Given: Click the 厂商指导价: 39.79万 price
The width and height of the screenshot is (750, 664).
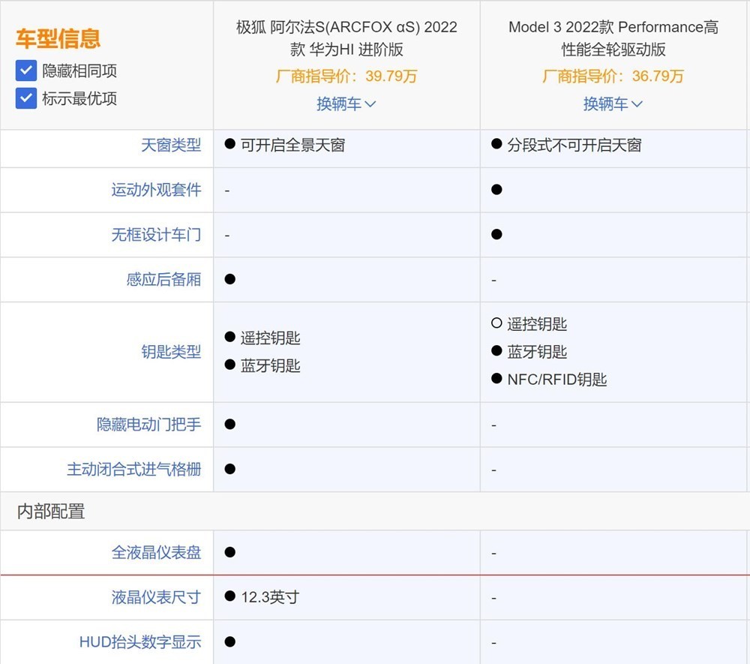Looking at the screenshot, I should [346, 76].
